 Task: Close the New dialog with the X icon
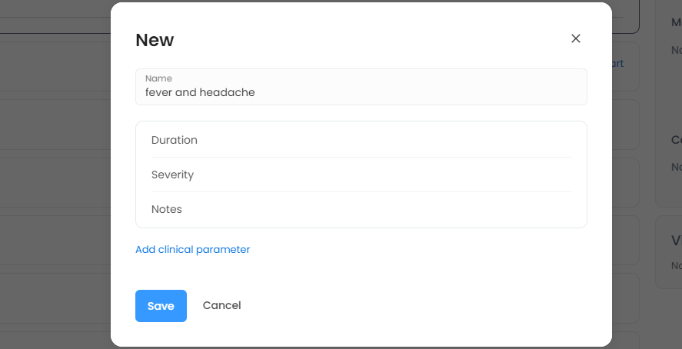pyautogui.click(x=575, y=38)
